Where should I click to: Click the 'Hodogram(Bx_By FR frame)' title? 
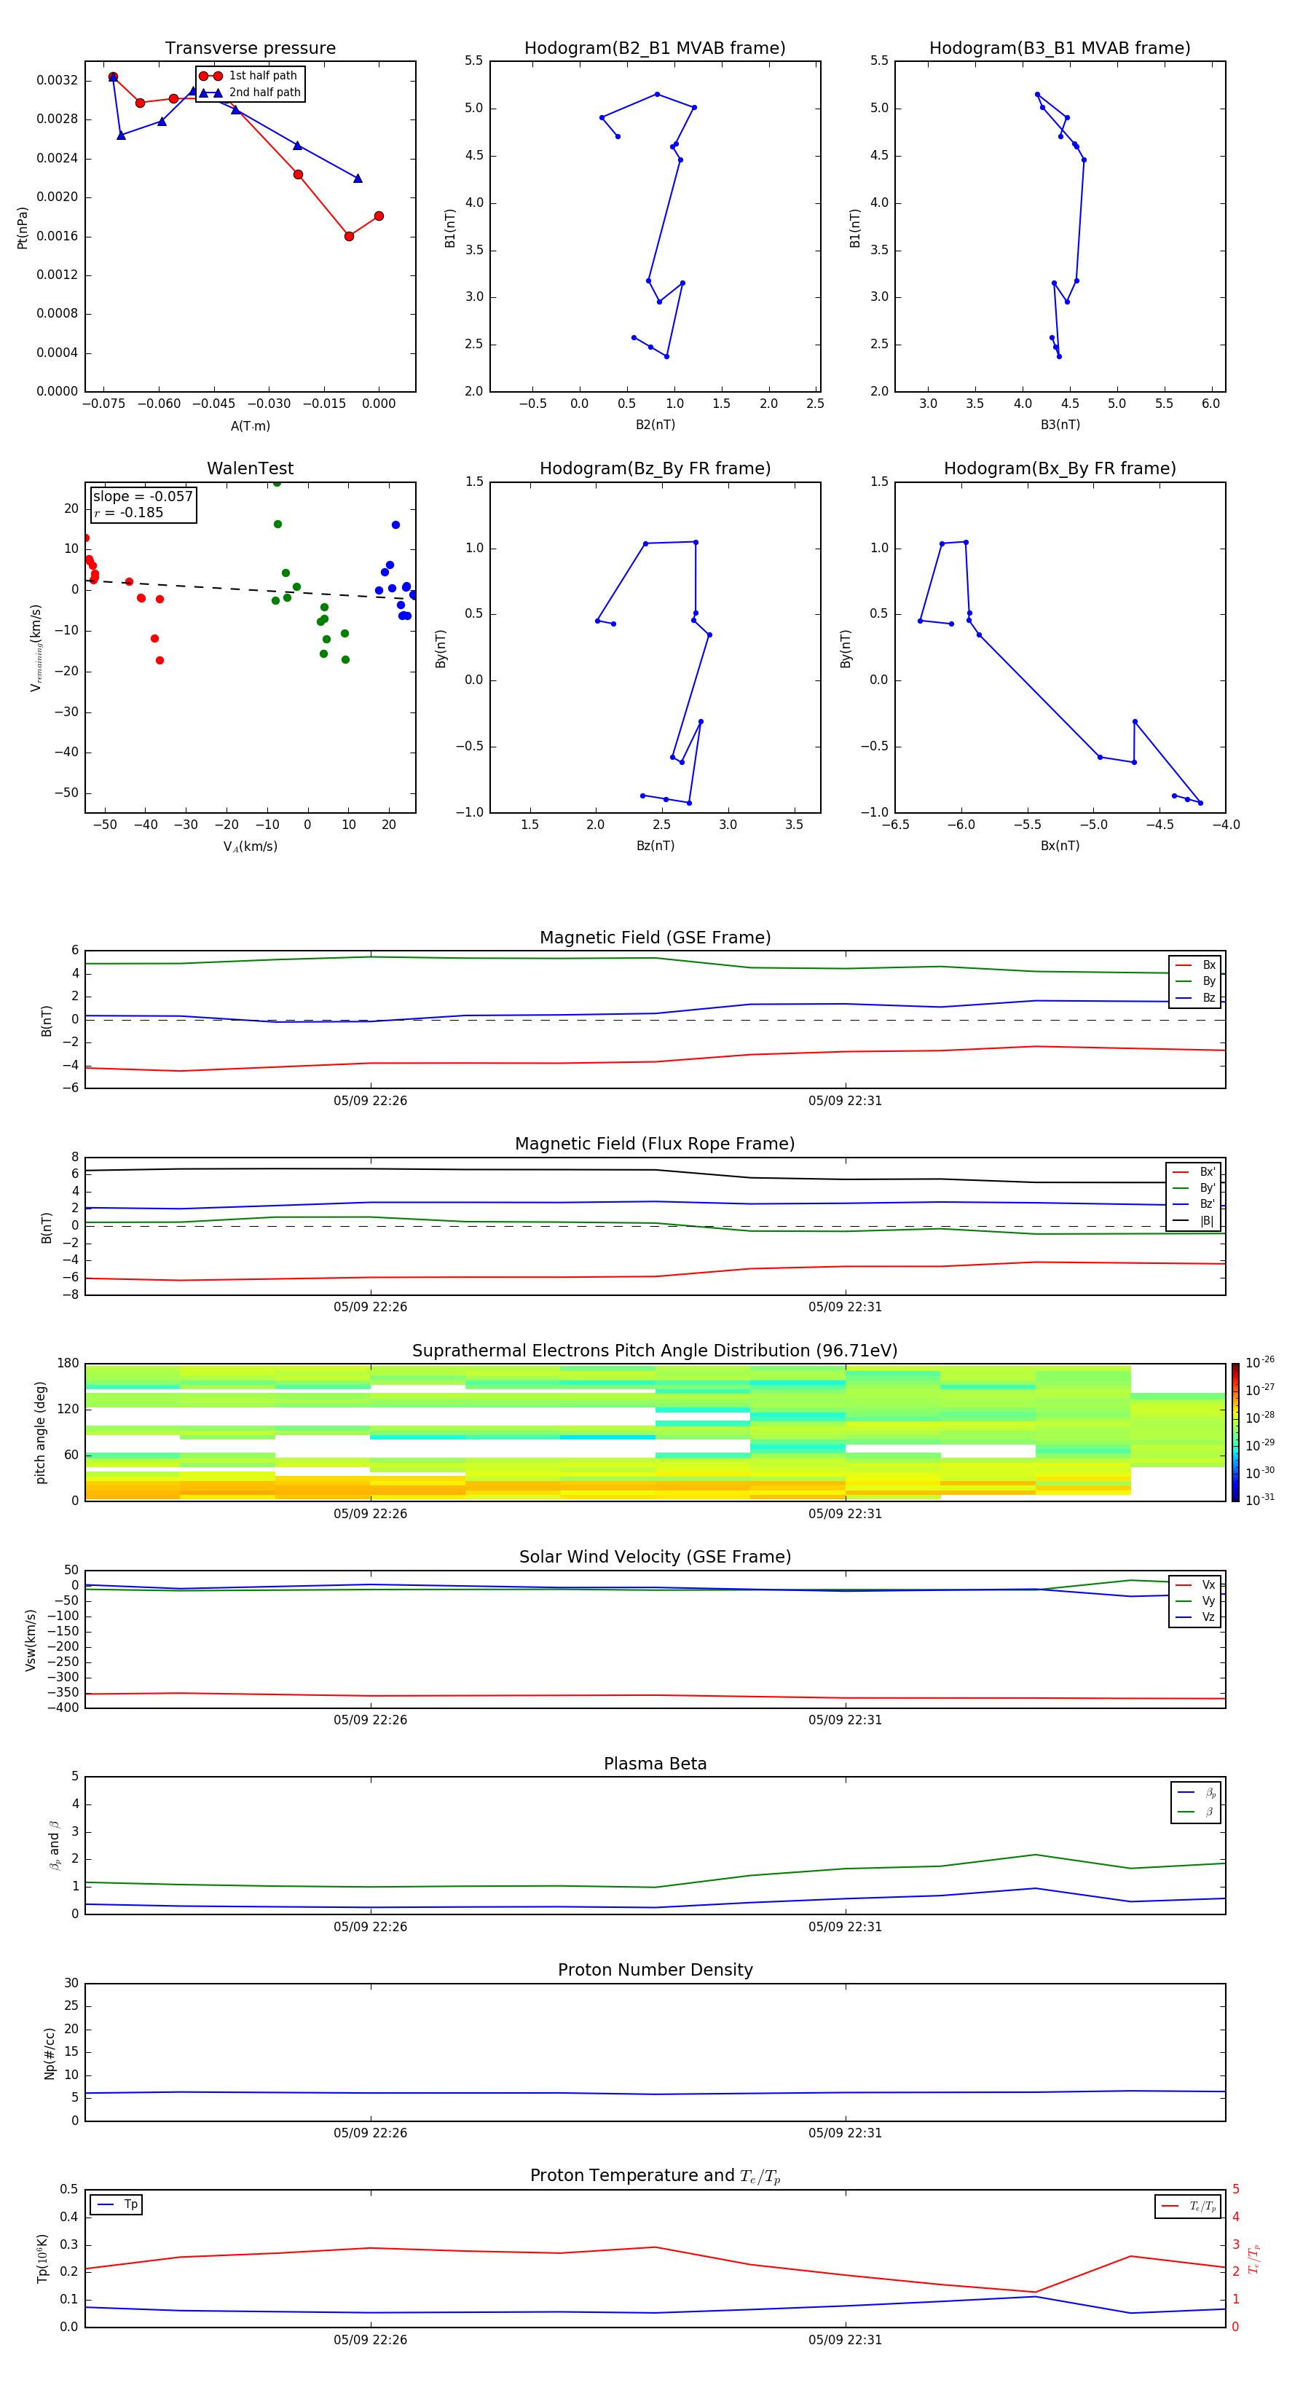click(x=1060, y=468)
